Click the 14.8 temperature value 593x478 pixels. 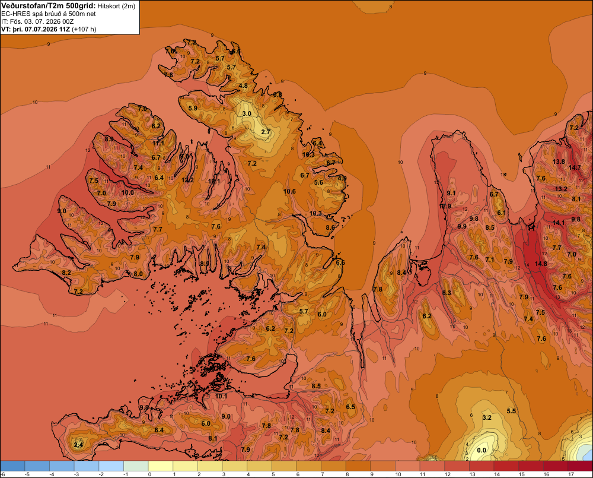coord(541,264)
